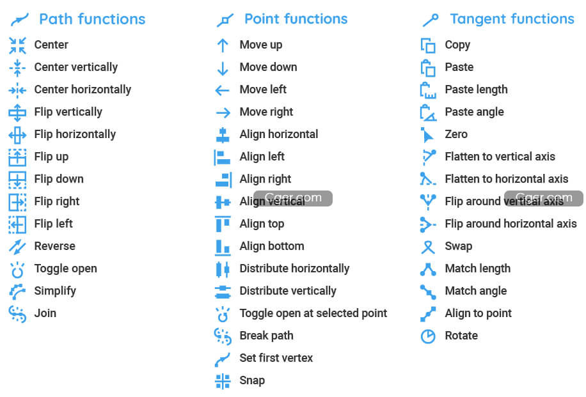This screenshot has width=586, height=397.
Task: Select the Simplify path icon
Action: coord(17,292)
